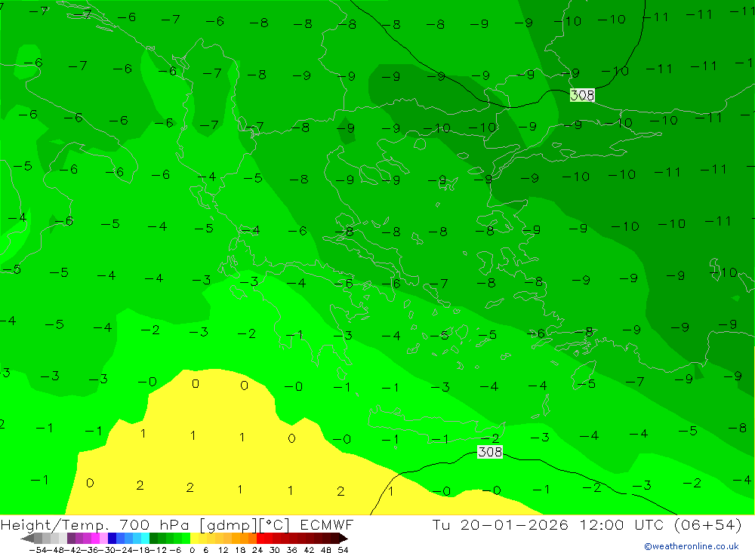Click the 54 legend scale label
The width and height of the screenshot is (755, 553).
(343, 550)
